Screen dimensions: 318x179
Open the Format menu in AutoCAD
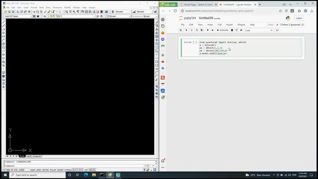click(34, 7)
